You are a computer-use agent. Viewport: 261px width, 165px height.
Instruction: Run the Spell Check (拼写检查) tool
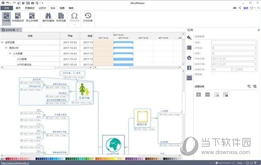[x=61, y=17]
